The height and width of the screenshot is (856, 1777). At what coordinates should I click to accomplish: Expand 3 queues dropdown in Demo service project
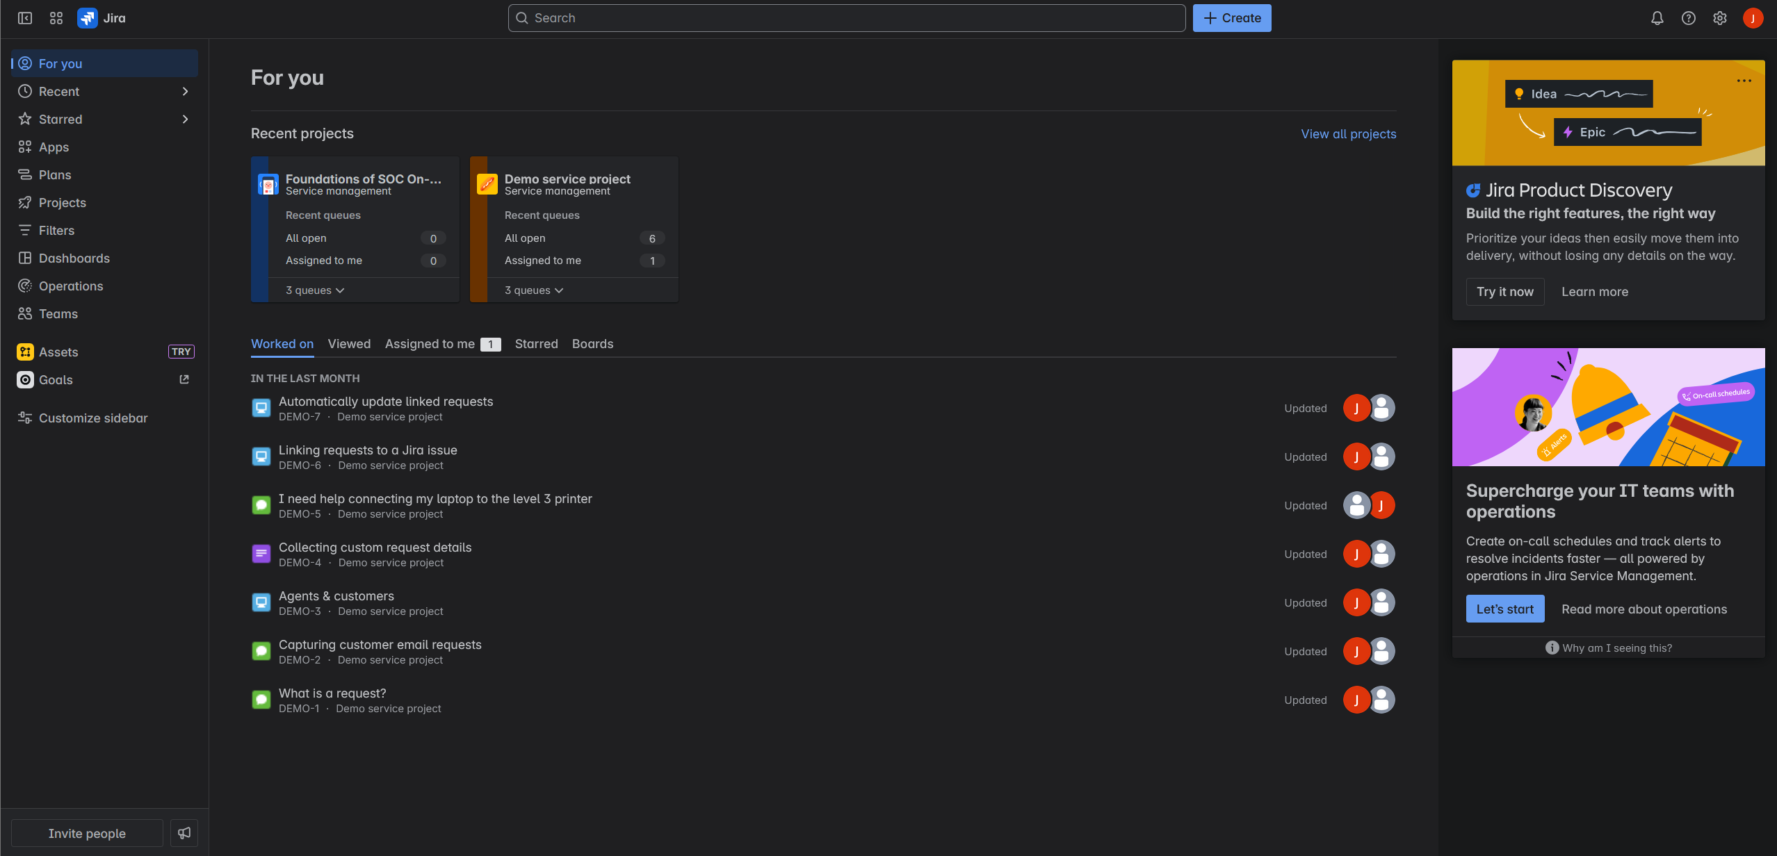pyautogui.click(x=534, y=290)
